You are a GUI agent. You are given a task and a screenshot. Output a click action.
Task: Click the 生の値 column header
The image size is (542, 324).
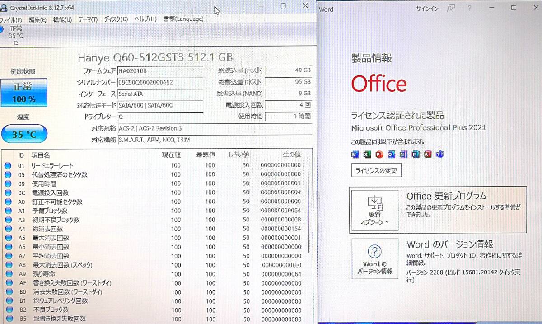292,155
